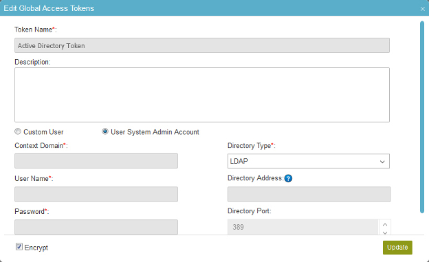Viewport: 429px width, 262px height.
Task: Open the Directory Type dropdown
Action: click(x=308, y=161)
